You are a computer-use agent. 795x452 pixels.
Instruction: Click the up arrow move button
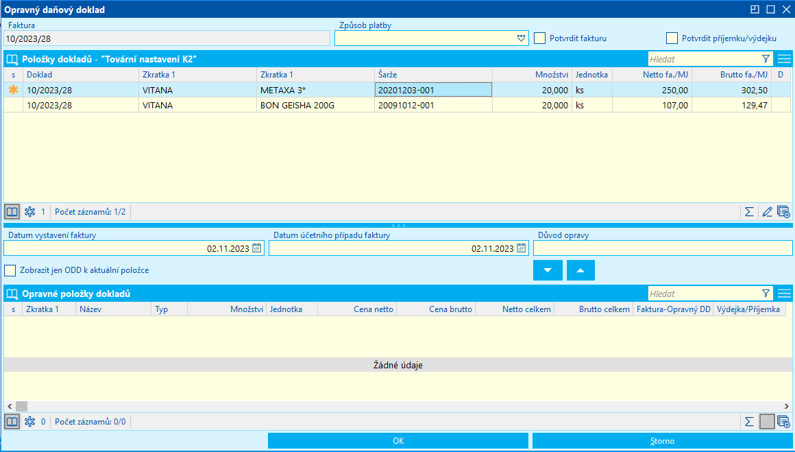(x=580, y=270)
